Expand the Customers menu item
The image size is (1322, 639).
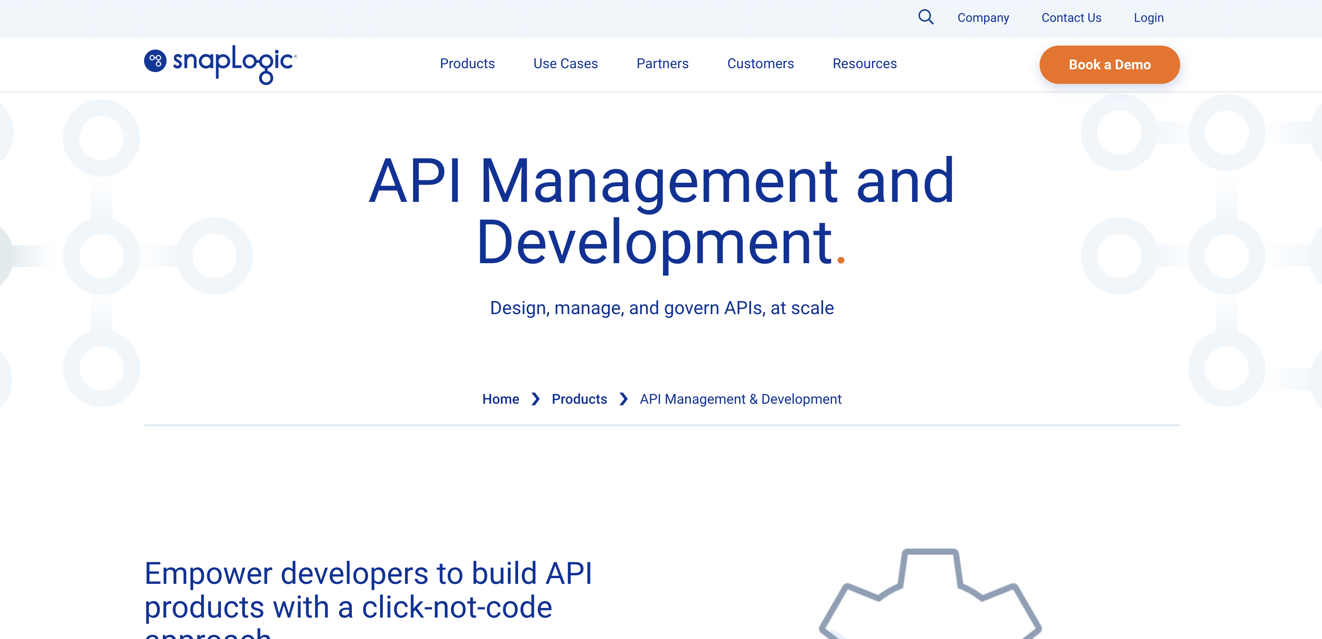point(760,64)
